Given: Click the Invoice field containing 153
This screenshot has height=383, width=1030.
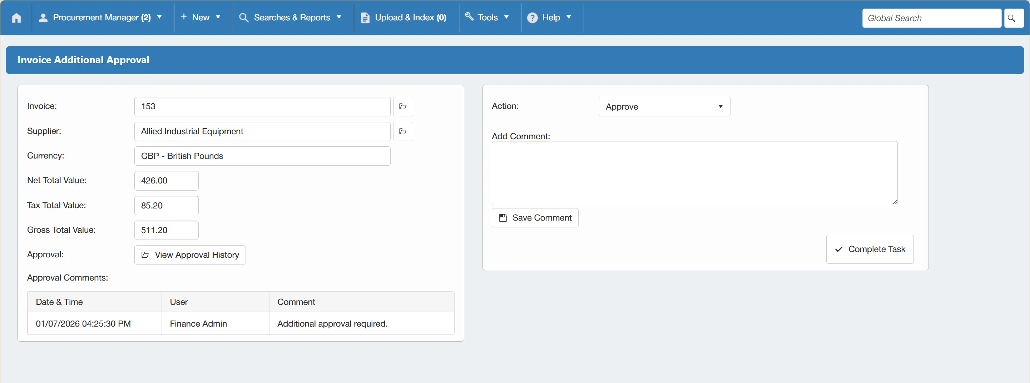Looking at the screenshot, I should click(x=262, y=107).
